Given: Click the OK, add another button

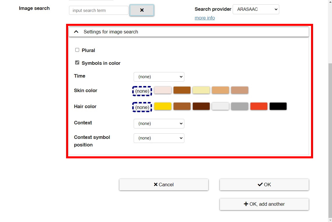Looking at the screenshot, I should click(x=264, y=204).
